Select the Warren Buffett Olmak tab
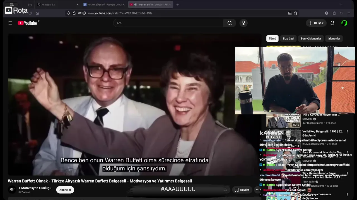 [x=151, y=4]
